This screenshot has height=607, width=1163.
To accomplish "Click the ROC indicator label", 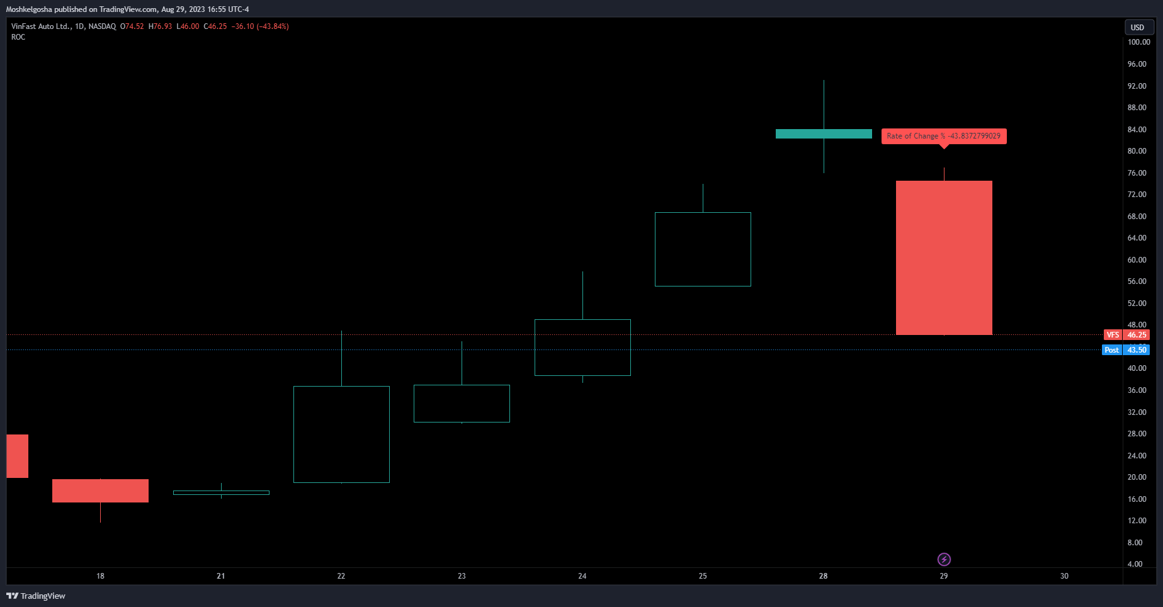I will (x=18, y=37).
